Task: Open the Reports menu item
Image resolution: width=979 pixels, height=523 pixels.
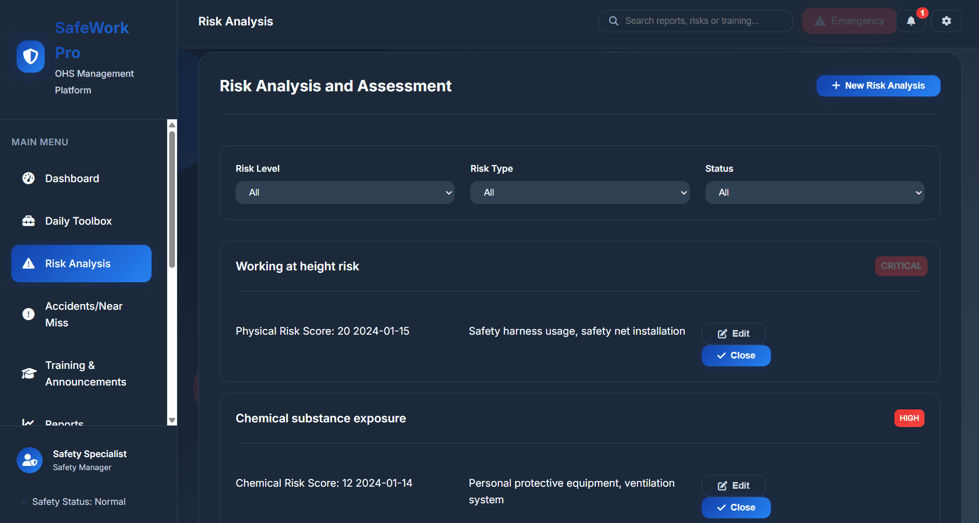Action: point(64,422)
